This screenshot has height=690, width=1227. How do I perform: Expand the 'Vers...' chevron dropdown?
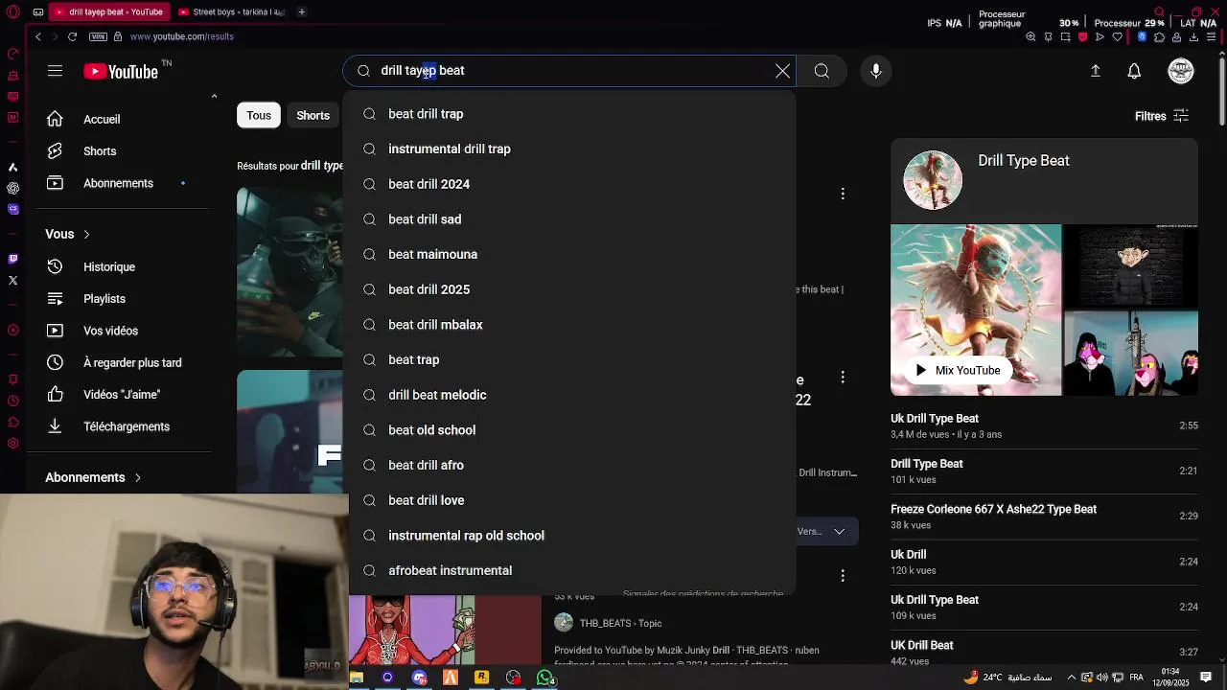839,531
